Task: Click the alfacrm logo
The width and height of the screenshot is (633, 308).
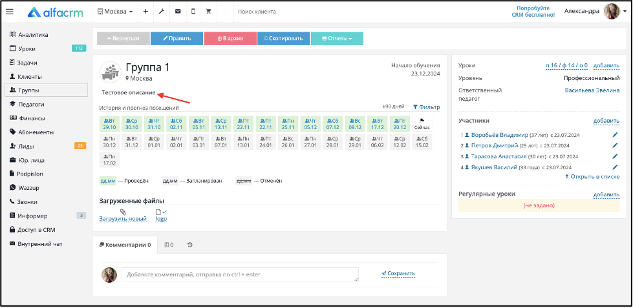Action: point(56,12)
